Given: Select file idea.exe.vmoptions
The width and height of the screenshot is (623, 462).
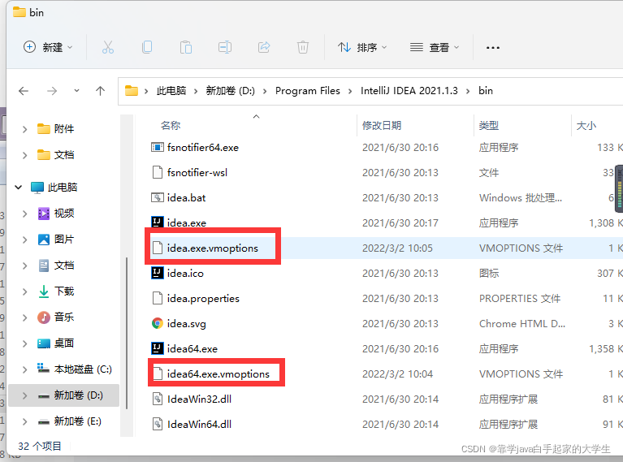Looking at the screenshot, I should (212, 248).
